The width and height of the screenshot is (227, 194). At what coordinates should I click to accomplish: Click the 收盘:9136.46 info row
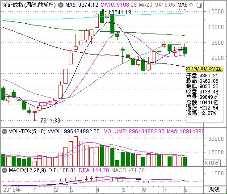point(202,92)
